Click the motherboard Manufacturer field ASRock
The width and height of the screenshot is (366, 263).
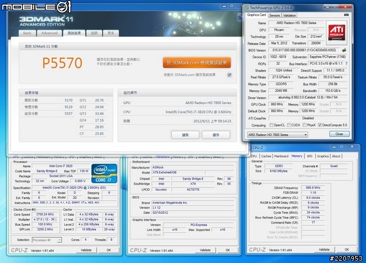click(x=193, y=168)
